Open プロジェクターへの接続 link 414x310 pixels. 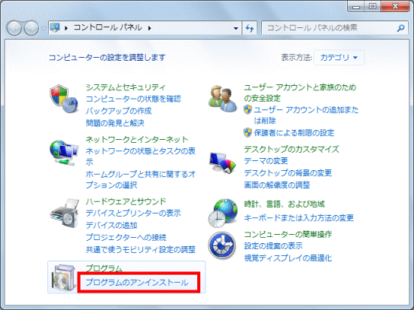click(126, 237)
